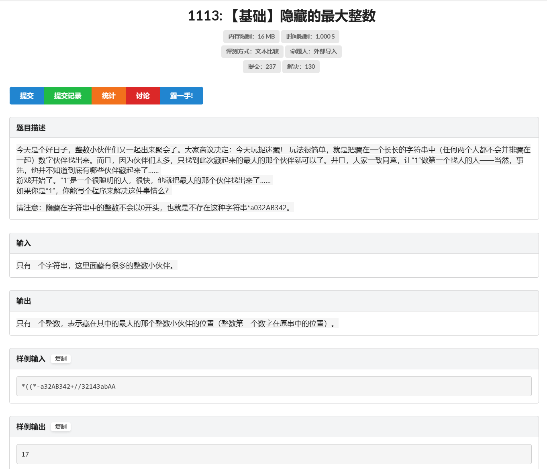
Task: Click the 样例输入 section header
Action: [30, 358]
